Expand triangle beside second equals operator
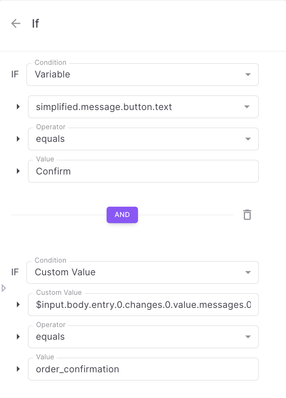 click(x=18, y=337)
